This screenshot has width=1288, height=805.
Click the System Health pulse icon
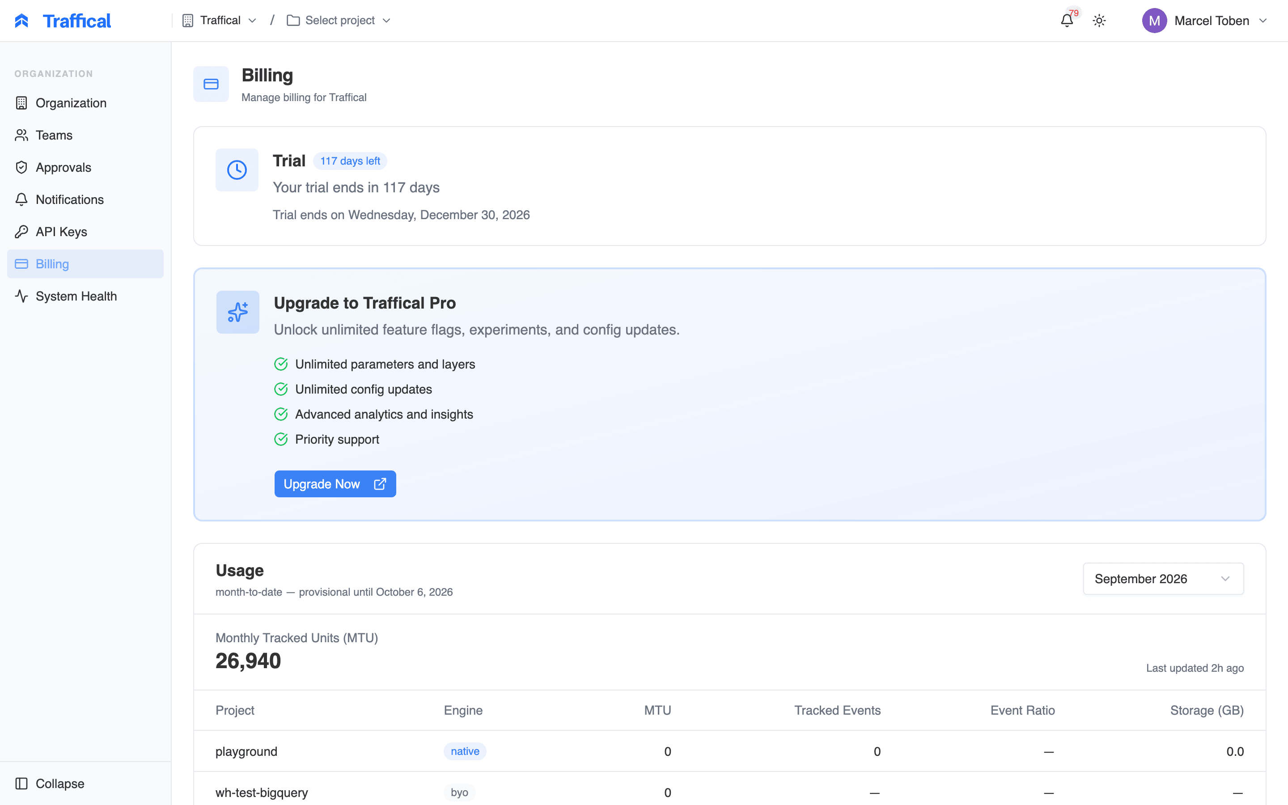21,296
